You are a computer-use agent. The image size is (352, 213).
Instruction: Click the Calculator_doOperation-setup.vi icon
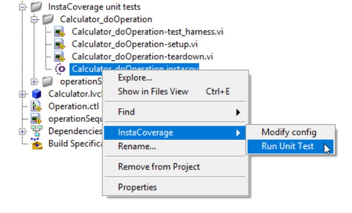pos(60,44)
